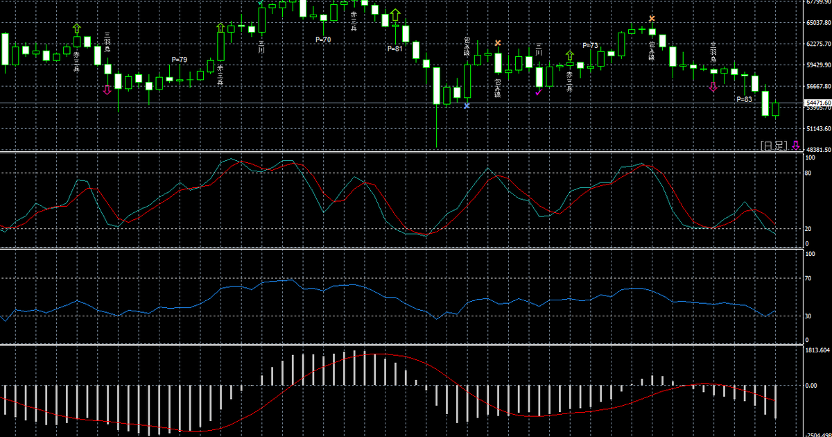Click the pink down arrow below the leftmost 三羽烏
The height and width of the screenshot is (437, 832).
point(107,89)
